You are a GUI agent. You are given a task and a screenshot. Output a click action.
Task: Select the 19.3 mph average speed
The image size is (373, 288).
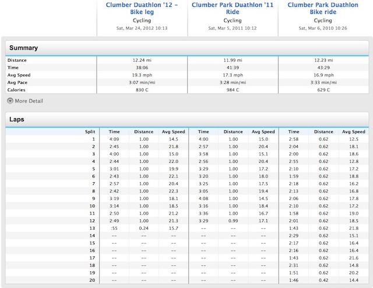click(x=142, y=75)
